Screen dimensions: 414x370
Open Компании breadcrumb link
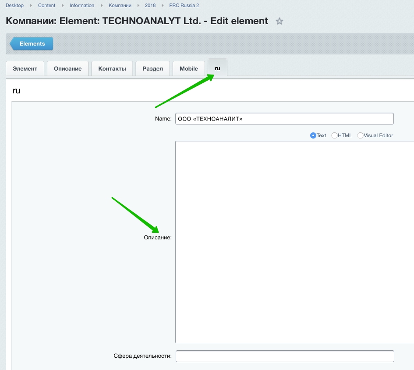(120, 5)
